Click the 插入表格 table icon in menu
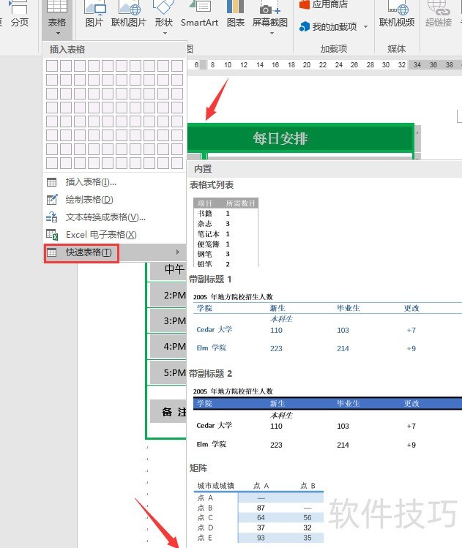This screenshot has height=548, width=462. coord(51,182)
